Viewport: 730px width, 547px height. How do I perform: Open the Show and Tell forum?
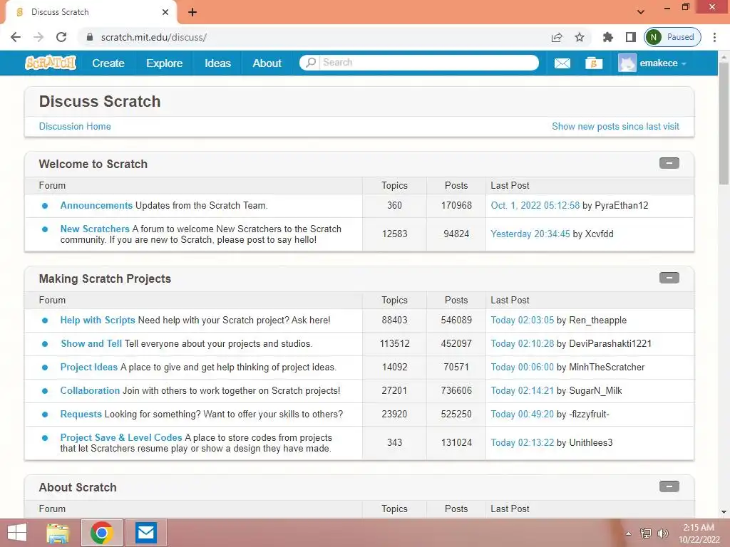click(x=91, y=344)
